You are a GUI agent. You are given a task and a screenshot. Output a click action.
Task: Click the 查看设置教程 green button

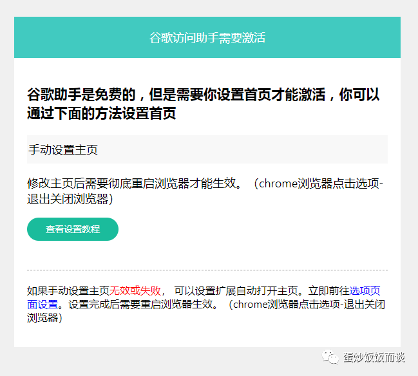73,229
